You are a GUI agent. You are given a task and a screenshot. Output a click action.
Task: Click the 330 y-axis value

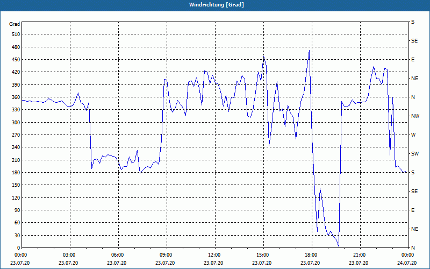pyautogui.click(x=16, y=110)
